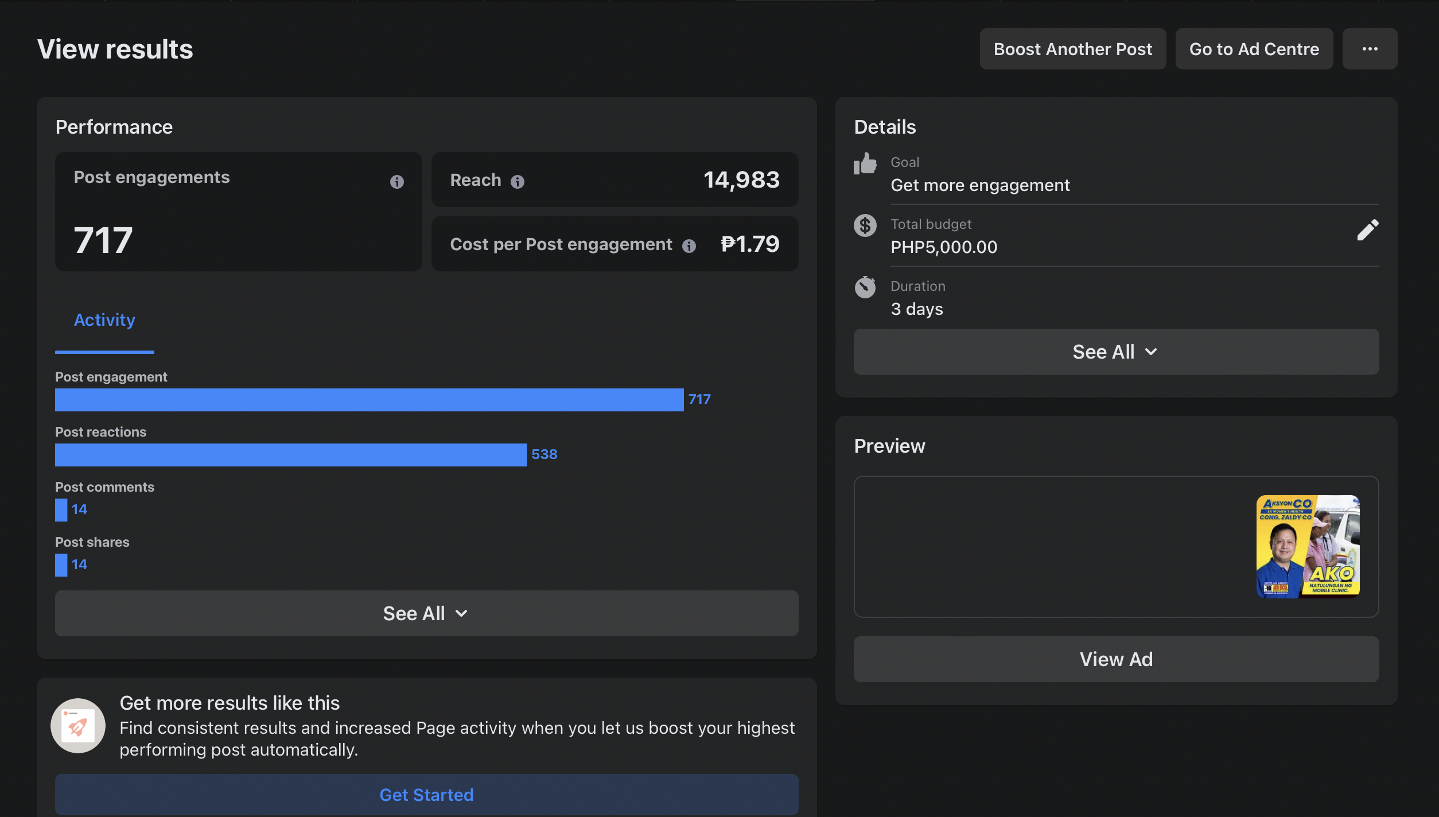Click the Post engagements info icon
This screenshot has width=1439, height=817.
point(396,182)
